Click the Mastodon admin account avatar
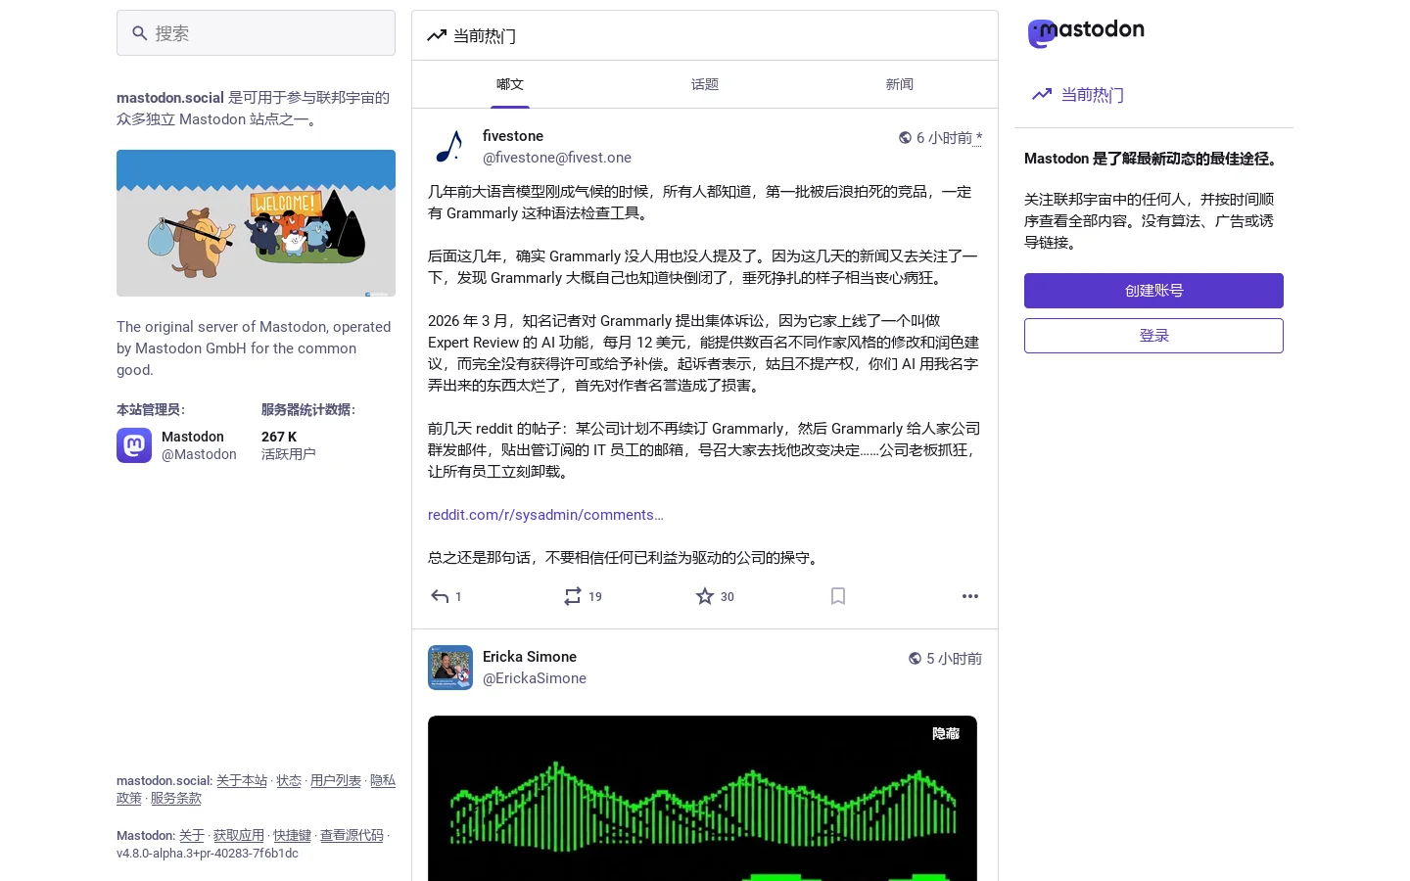1410x881 pixels. [x=134, y=445]
